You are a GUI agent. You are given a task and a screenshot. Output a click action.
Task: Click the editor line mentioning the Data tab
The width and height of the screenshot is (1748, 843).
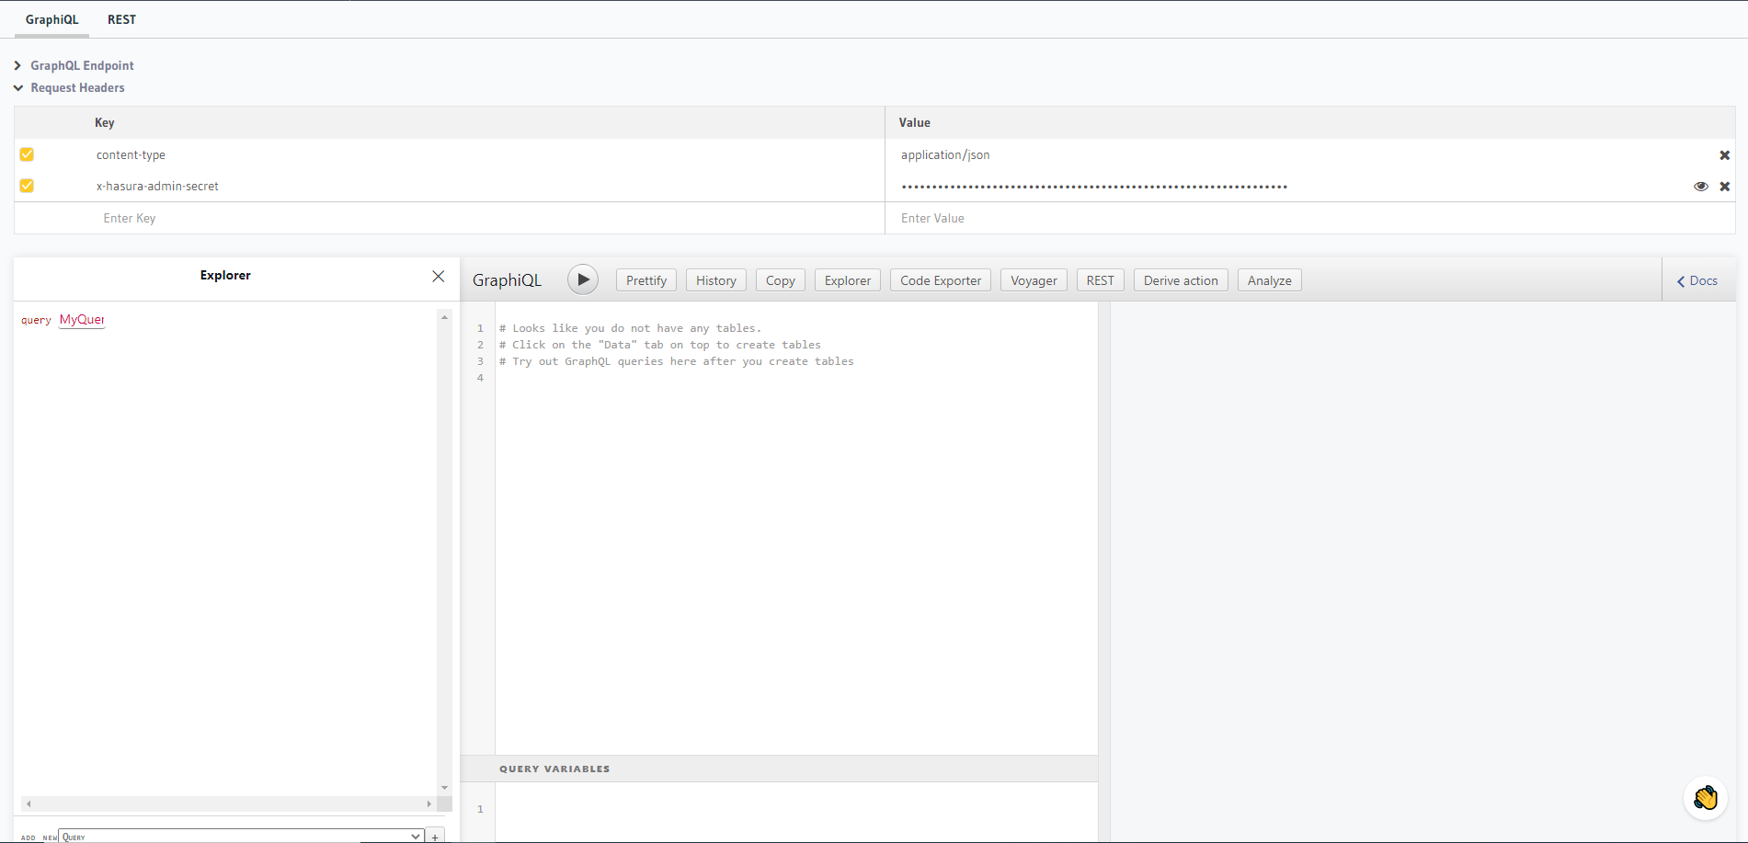[x=660, y=345]
